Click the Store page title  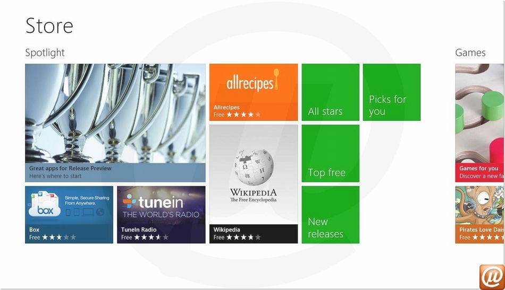point(49,25)
